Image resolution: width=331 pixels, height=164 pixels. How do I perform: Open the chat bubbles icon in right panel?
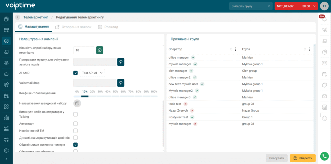point(325,85)
